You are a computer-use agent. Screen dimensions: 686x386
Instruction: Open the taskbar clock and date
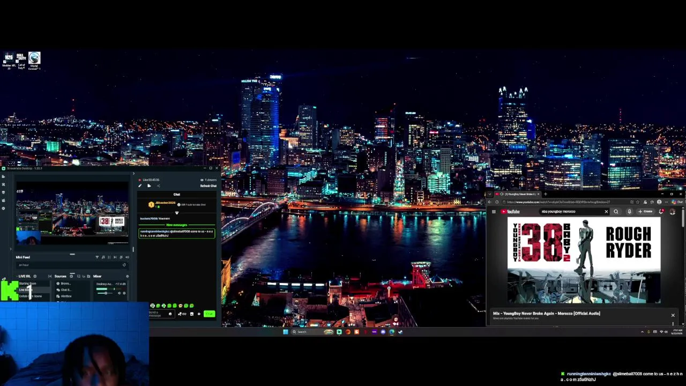click(x=677, y=331)
